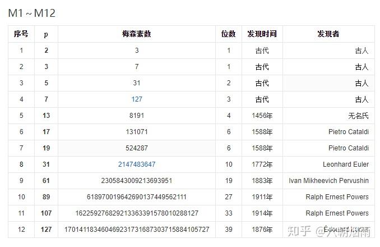Select the 1456年 discovery date cell

[262, 116]
